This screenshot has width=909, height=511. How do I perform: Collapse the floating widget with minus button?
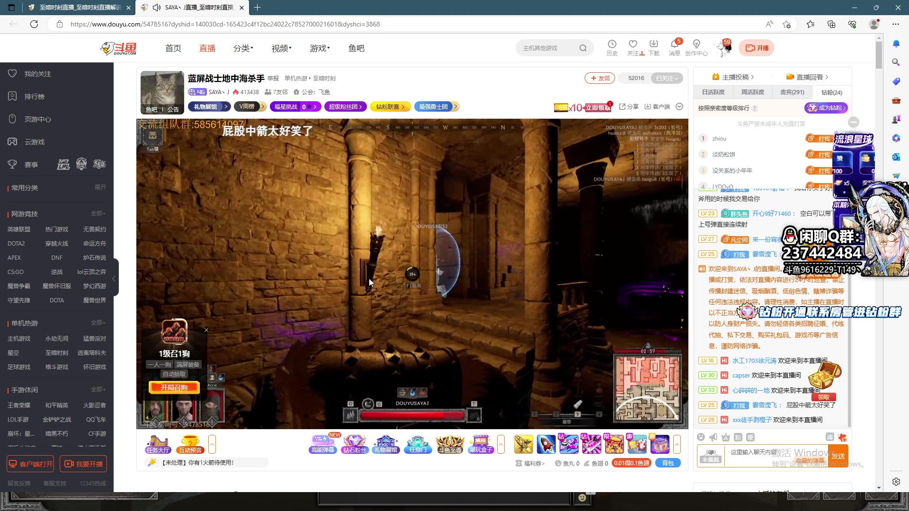point(854,122)
